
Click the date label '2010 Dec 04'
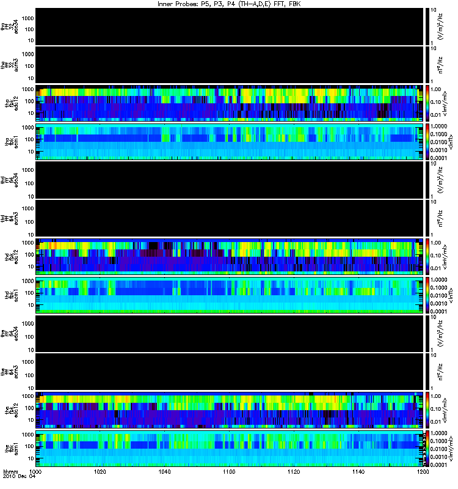19,476
